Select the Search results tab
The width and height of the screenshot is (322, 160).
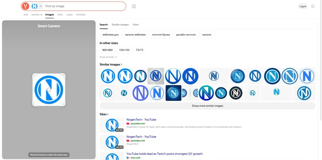(103, 24)
